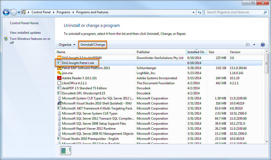Click the shield icon beside Turn Windows features
Screen dimensions: 271x160
click(6, 39)
